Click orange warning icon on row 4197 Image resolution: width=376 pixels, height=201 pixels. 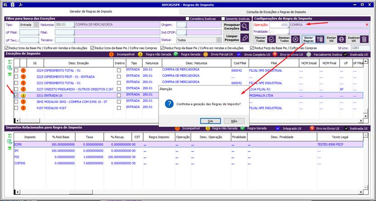pyautogui.click(x=23, y=108)
